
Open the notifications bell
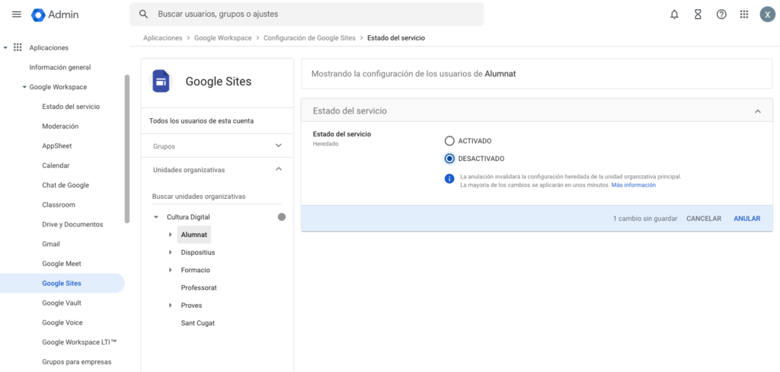674,14
